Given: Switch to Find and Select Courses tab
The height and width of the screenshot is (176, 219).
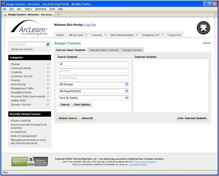Looking at the screenshot, I should click(104, 50).
